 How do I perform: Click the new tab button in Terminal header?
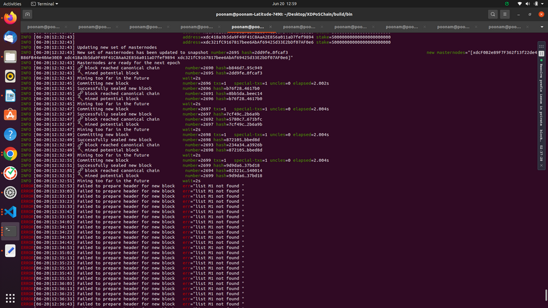(27, 14)
